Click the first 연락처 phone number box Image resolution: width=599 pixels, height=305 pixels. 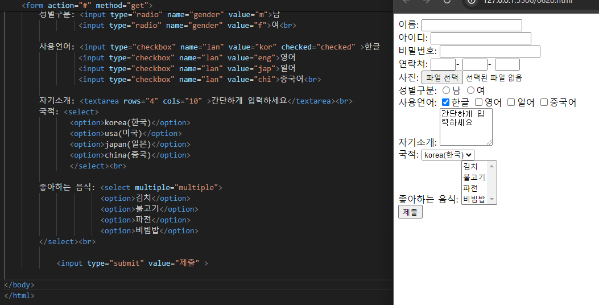443,64
